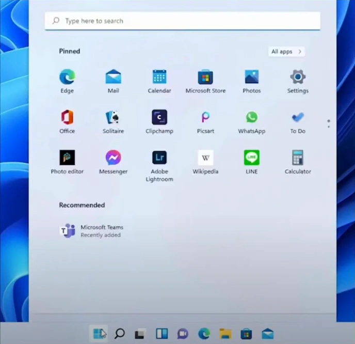Open the Mail pinned app
The height and width of the screenshot is (344, 355).
113,81
